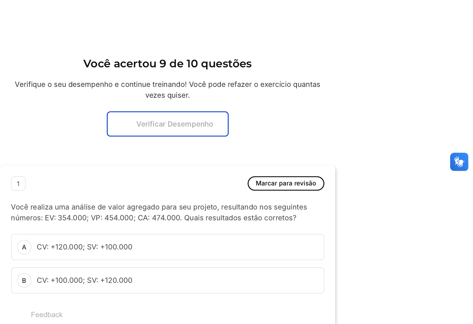The height and width of the screenshot is (324, 473).
Task: Open the Feedback link
Action: click(x=47, y=315)
